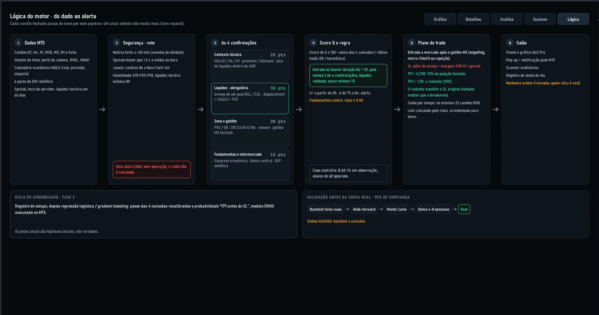This screenshot has height=315, width=599.
Task: Click arrow between Plano de trade and Saída
Action: (496, 109)
